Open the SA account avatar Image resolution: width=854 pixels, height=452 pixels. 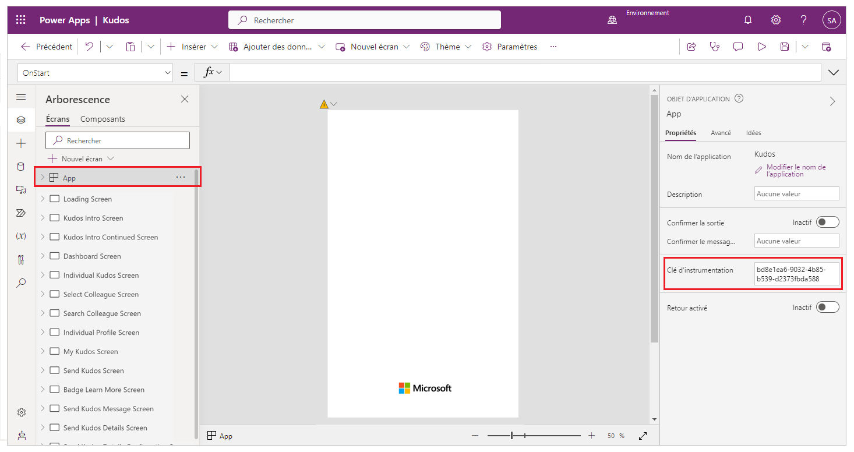click(x=831, y=20)
